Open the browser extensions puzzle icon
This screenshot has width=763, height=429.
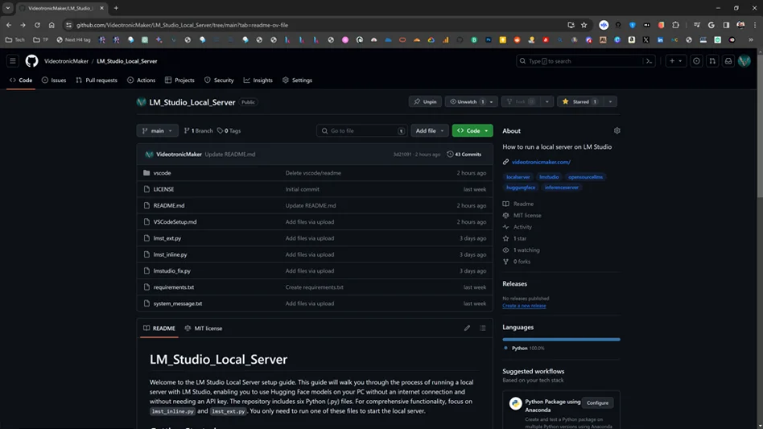675,25
